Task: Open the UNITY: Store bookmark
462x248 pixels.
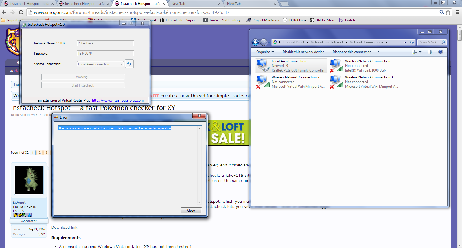Action: tap(322, 20)
